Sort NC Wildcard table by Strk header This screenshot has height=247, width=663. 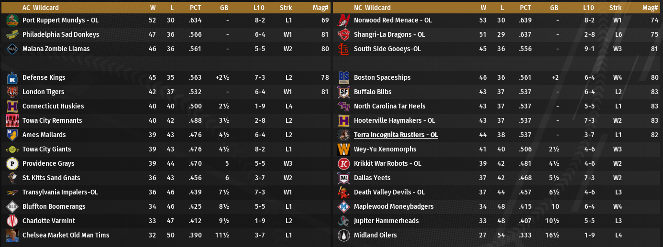616,8
